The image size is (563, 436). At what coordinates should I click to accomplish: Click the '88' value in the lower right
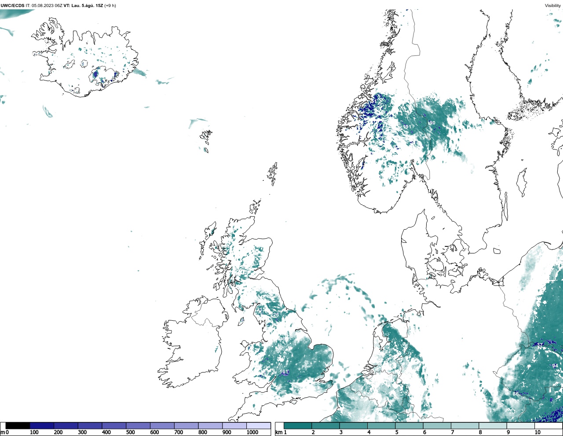click(515, 394)
